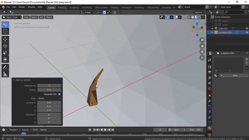The image size is (249, 140).
Task: Pick the Transform tool
Action: tap(5, 59)
